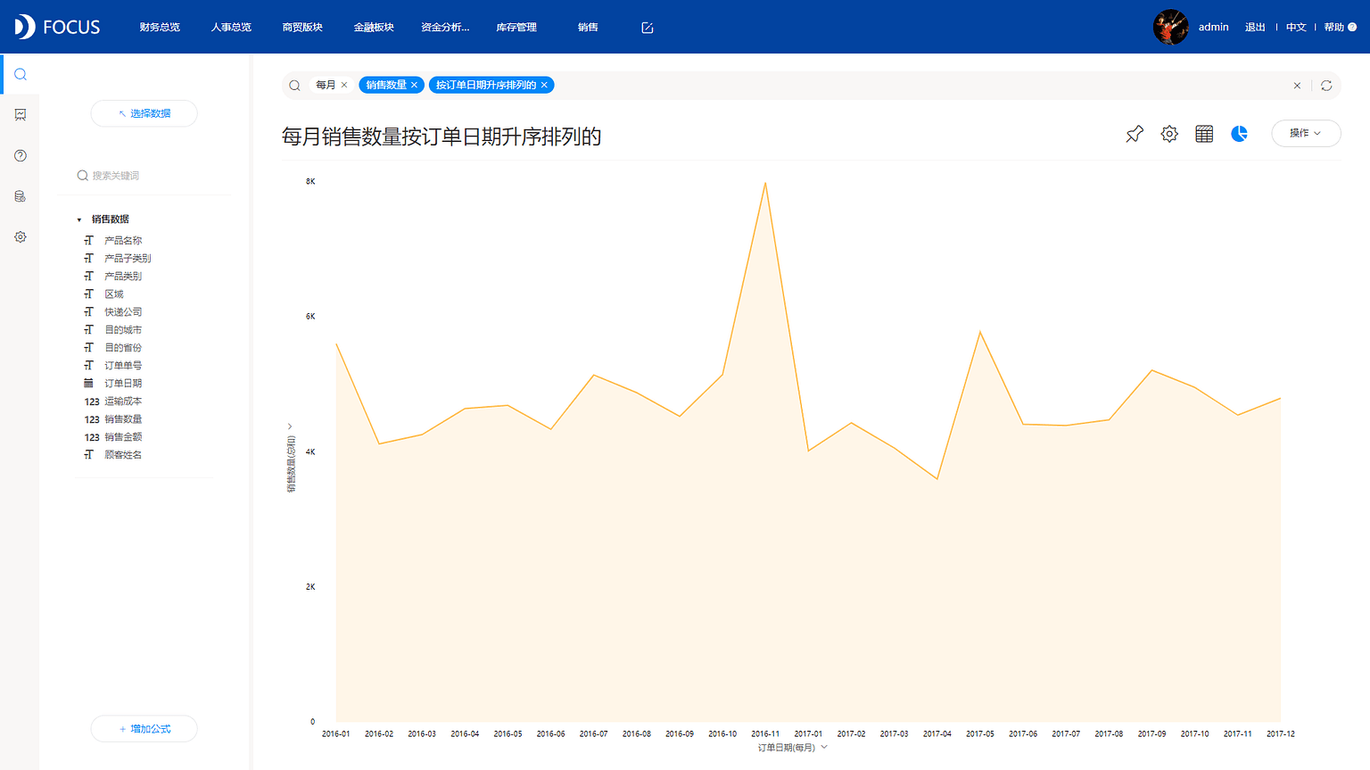
Task: Collapse the 销售数据 tree node
Action: pyautogui.click(x=79, y=219)
